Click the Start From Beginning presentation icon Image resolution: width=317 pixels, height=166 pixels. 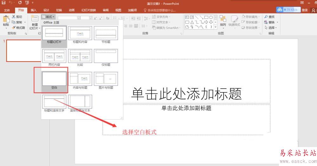coord(27,3)
